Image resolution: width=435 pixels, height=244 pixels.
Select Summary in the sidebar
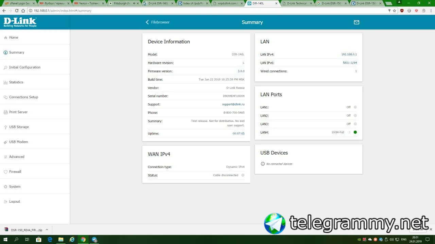(x=35, y=53)
